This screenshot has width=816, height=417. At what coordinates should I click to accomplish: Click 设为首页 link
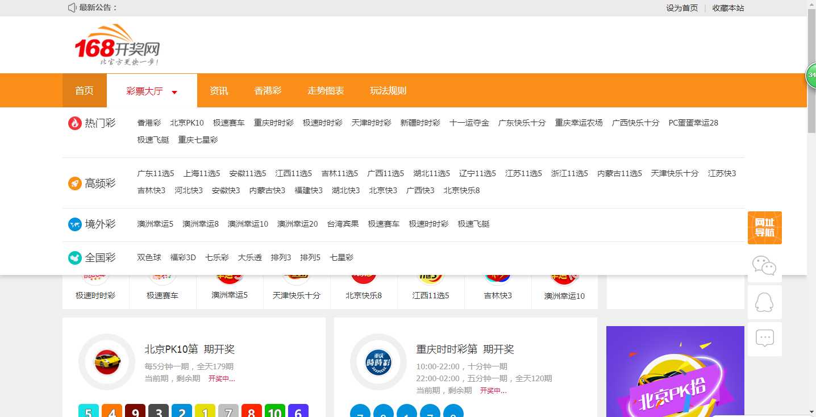[x=682, y=8]
